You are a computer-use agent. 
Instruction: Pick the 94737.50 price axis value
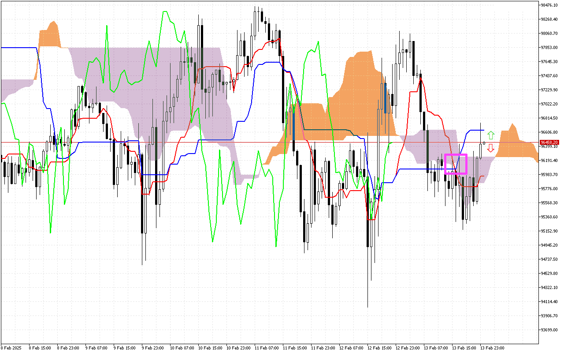(549, 259)
